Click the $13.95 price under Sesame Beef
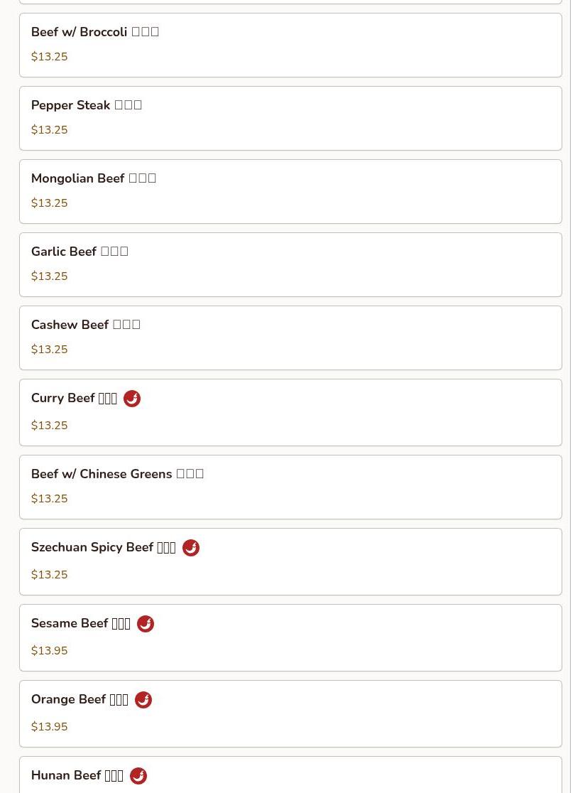Viewport: 585px width, 793px height. pyautogui.click(x=50, y=651)
